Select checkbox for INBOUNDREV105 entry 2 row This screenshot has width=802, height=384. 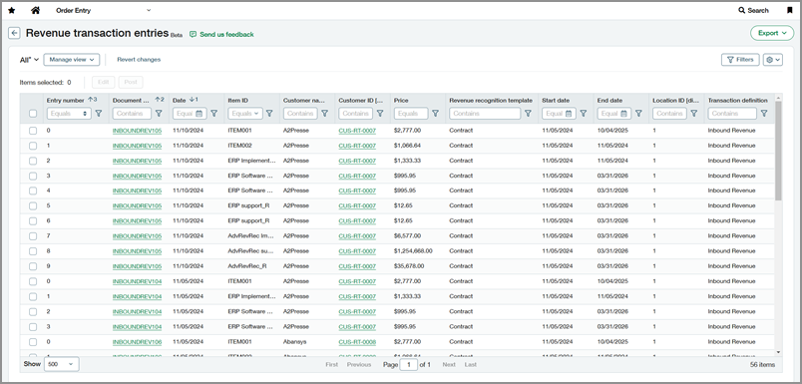pyautogui.click(x=33, y=161)
